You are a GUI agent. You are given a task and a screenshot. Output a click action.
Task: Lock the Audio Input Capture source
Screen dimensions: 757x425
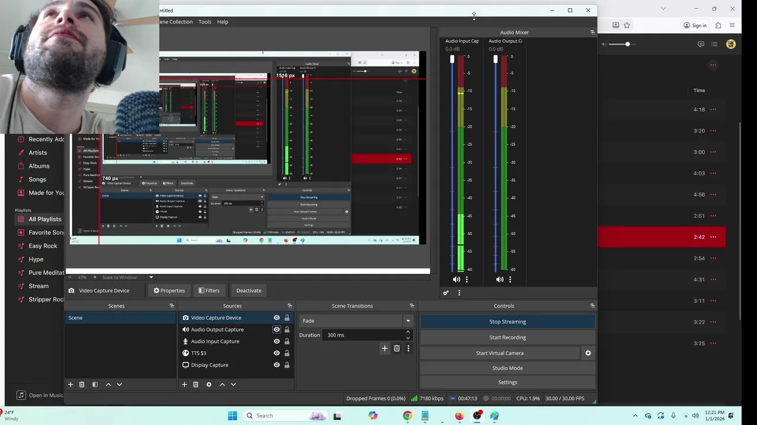[287, 341]
